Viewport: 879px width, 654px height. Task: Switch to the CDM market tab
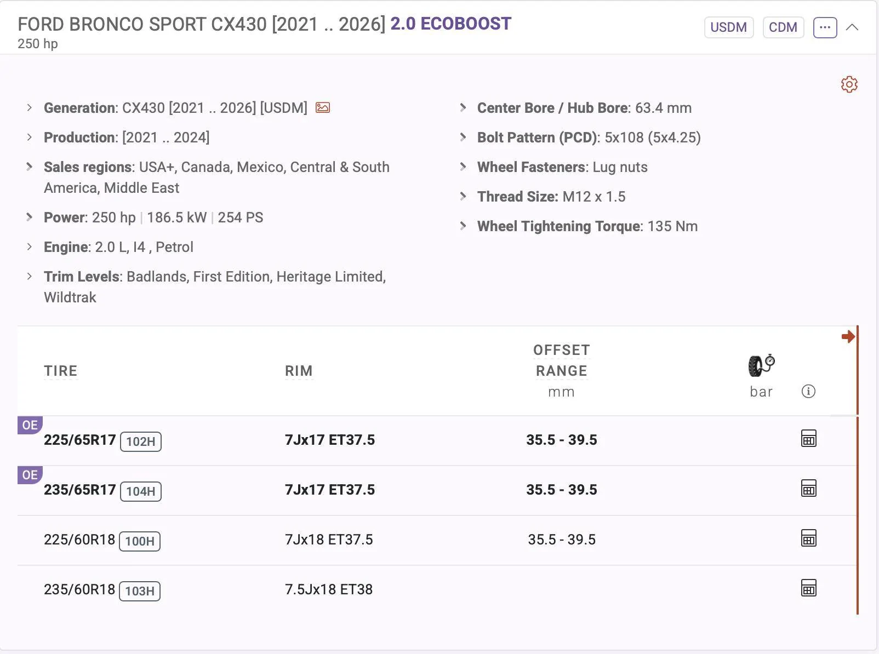[783, 26]
